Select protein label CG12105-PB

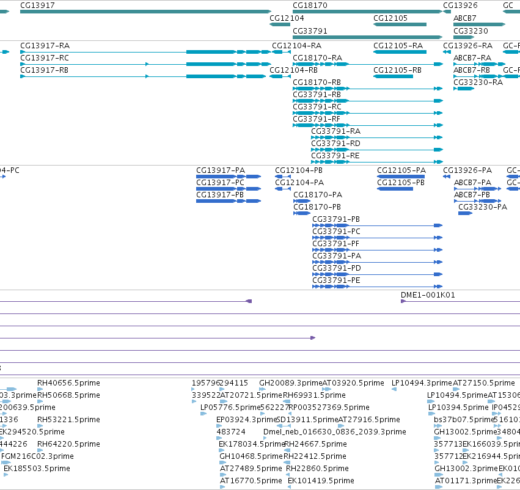pyautogui.click(x=401, y=183)
